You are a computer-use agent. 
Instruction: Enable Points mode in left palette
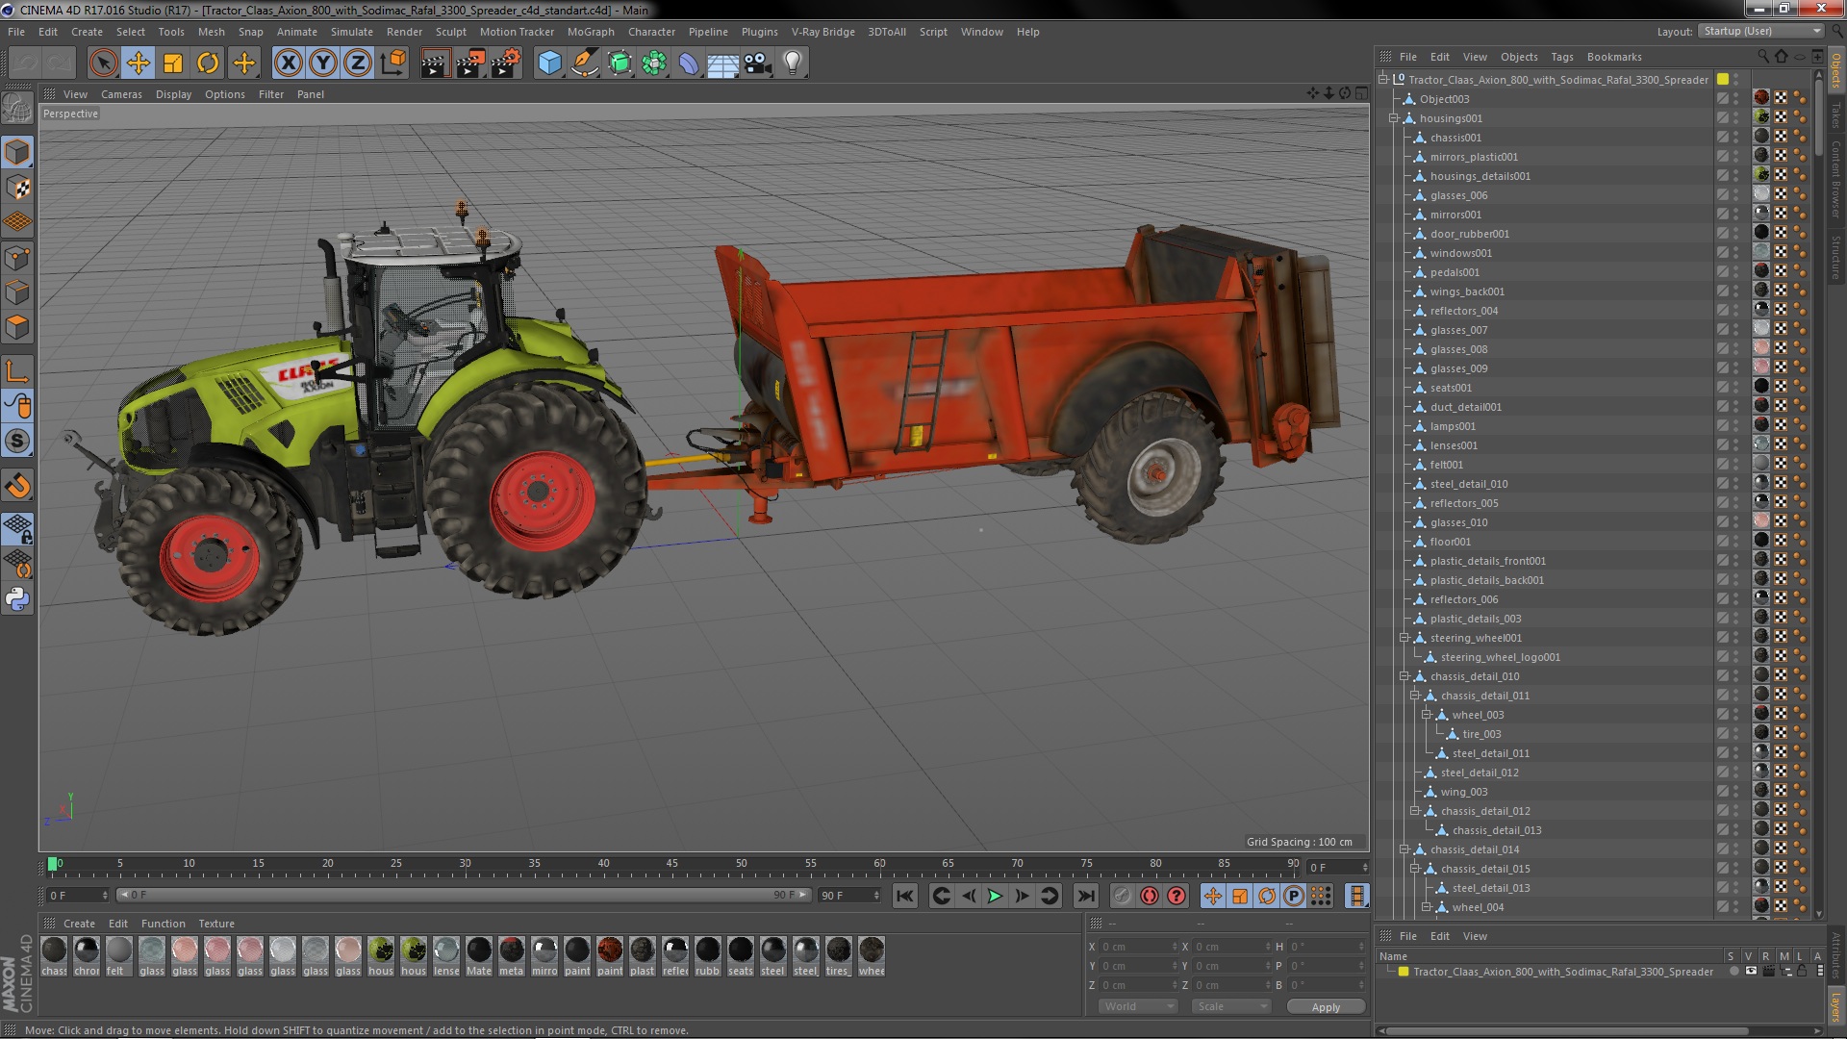(17, 258)
